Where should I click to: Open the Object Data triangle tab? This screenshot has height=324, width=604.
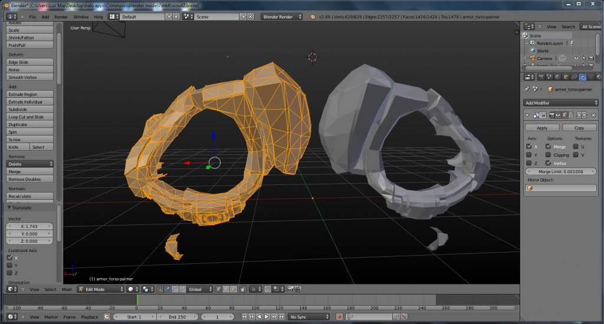tap(591, 77)
